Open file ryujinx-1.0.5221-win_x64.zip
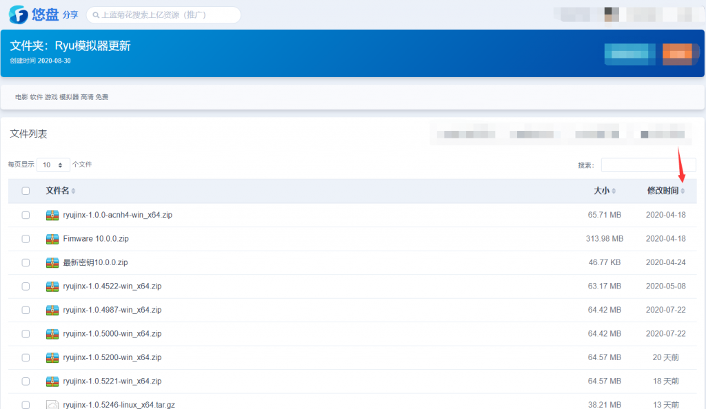Viewport: 706px width, 409px height. point(112,381)
